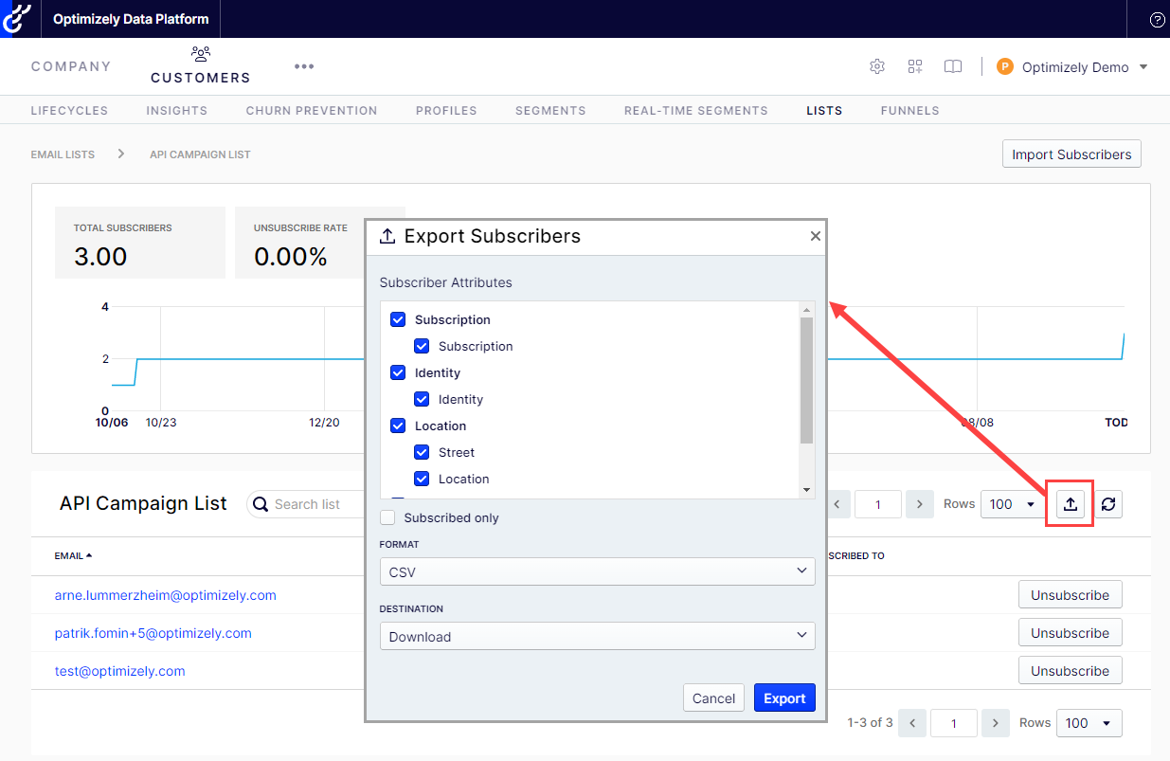Uncheck the Subscription attribute checkbox
Screen dimensions: 1170x761
[422, 347]
